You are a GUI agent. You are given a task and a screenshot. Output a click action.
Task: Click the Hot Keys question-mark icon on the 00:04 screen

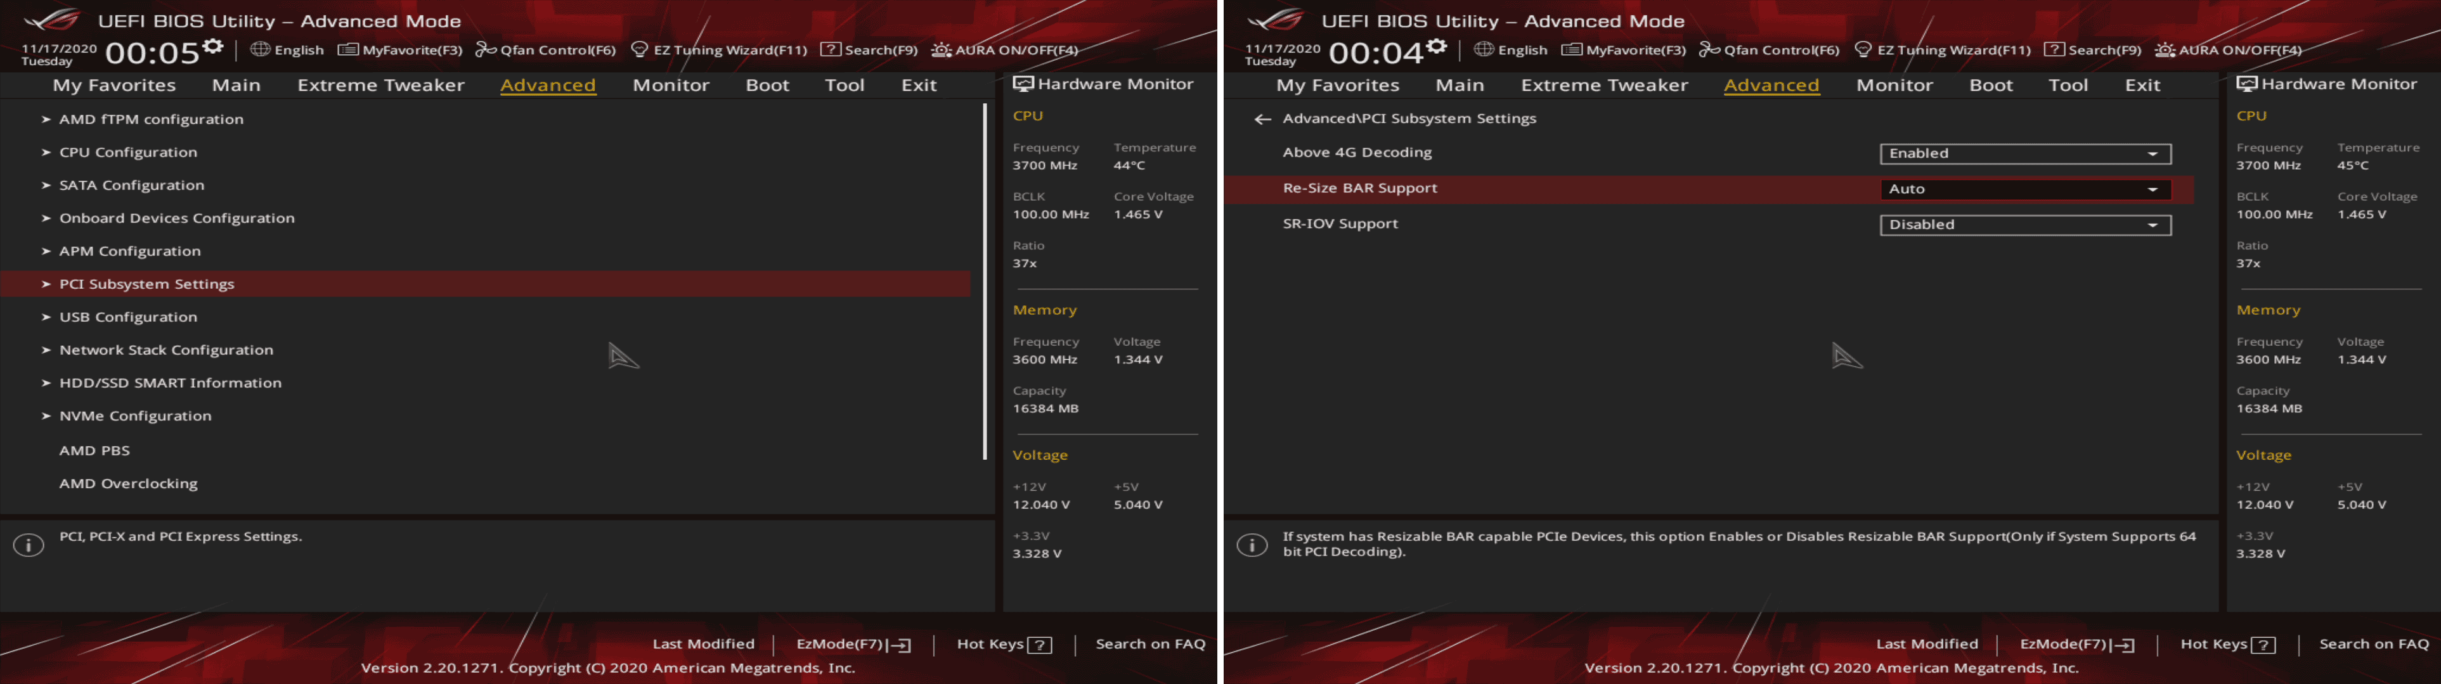coord(2263,645)
